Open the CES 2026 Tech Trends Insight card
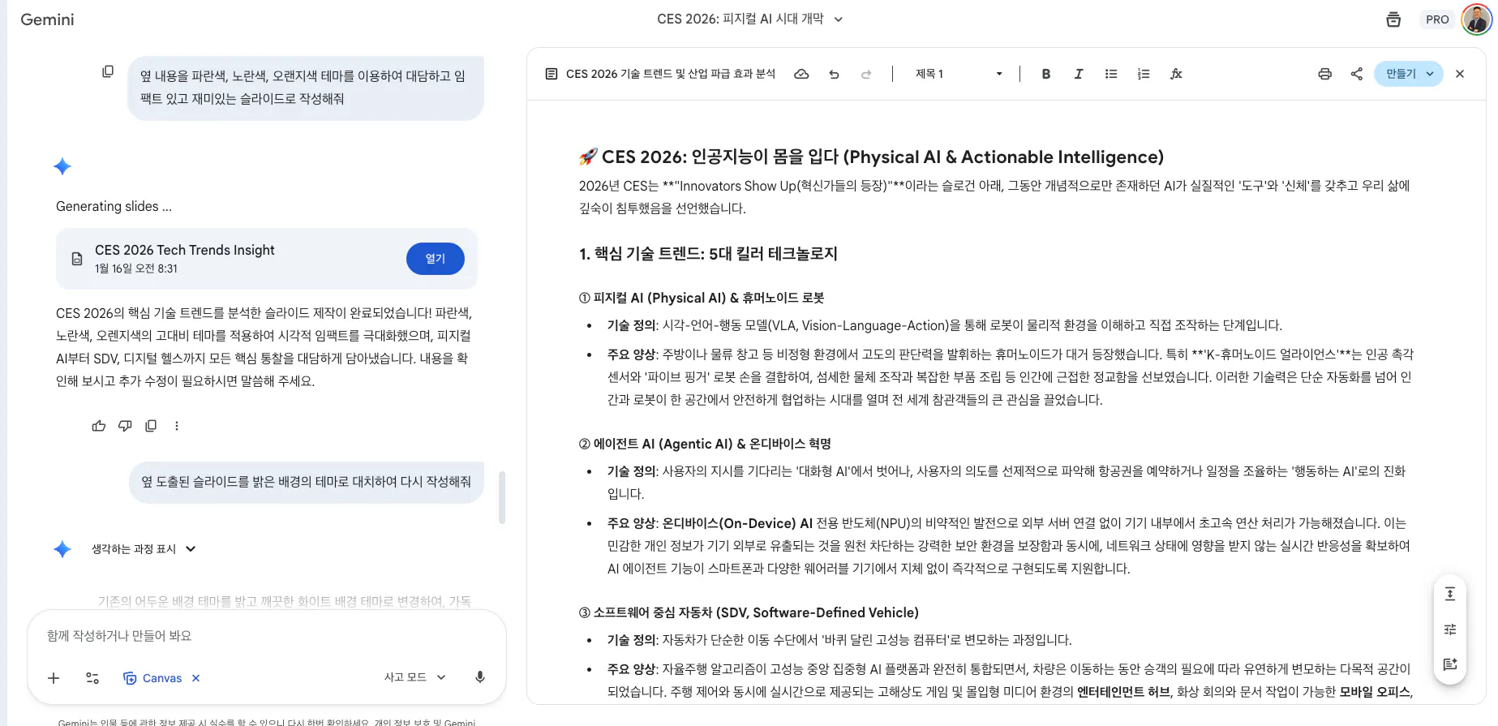This screenshot has width=1498, height=726. click(267, 259)
